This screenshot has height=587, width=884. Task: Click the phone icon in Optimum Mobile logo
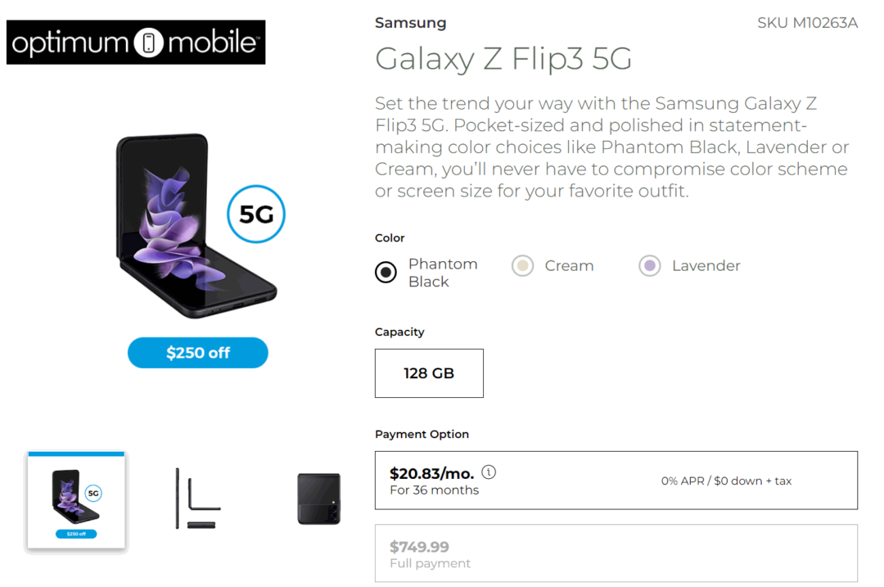pyautogui.click(x=149, y=42)
